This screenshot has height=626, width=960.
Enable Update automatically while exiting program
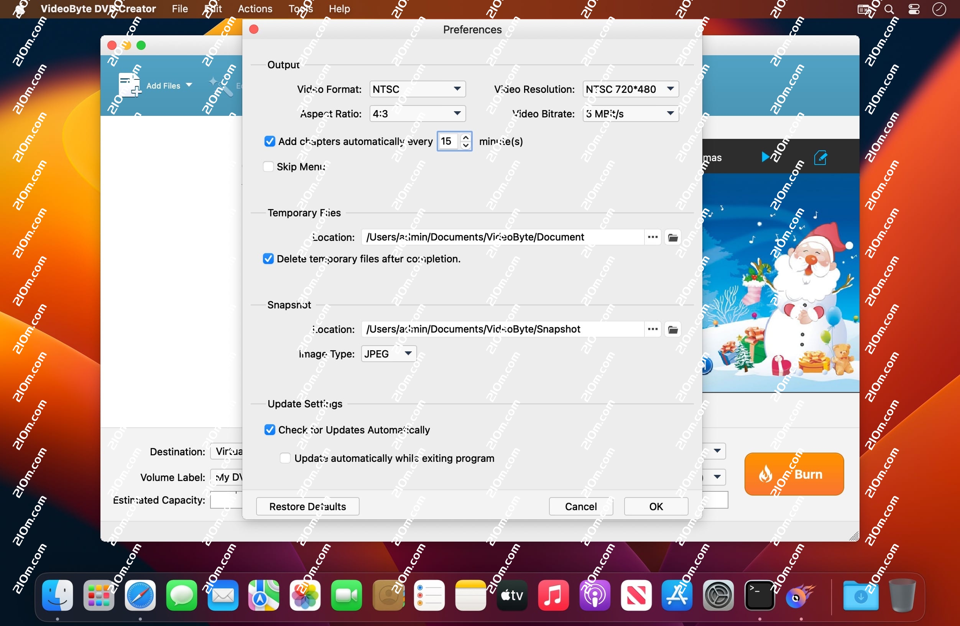285,458
